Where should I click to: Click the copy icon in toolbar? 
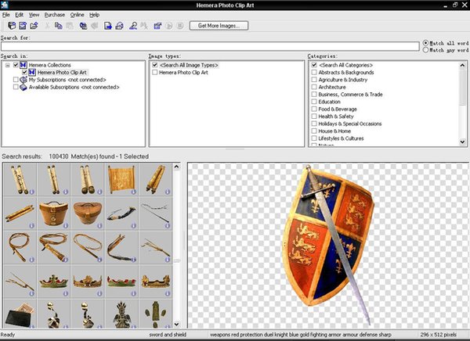tap(59, 26)
